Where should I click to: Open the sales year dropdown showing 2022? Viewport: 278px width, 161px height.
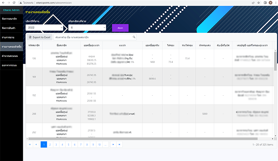pyautogui.click(x=44, y=27)
